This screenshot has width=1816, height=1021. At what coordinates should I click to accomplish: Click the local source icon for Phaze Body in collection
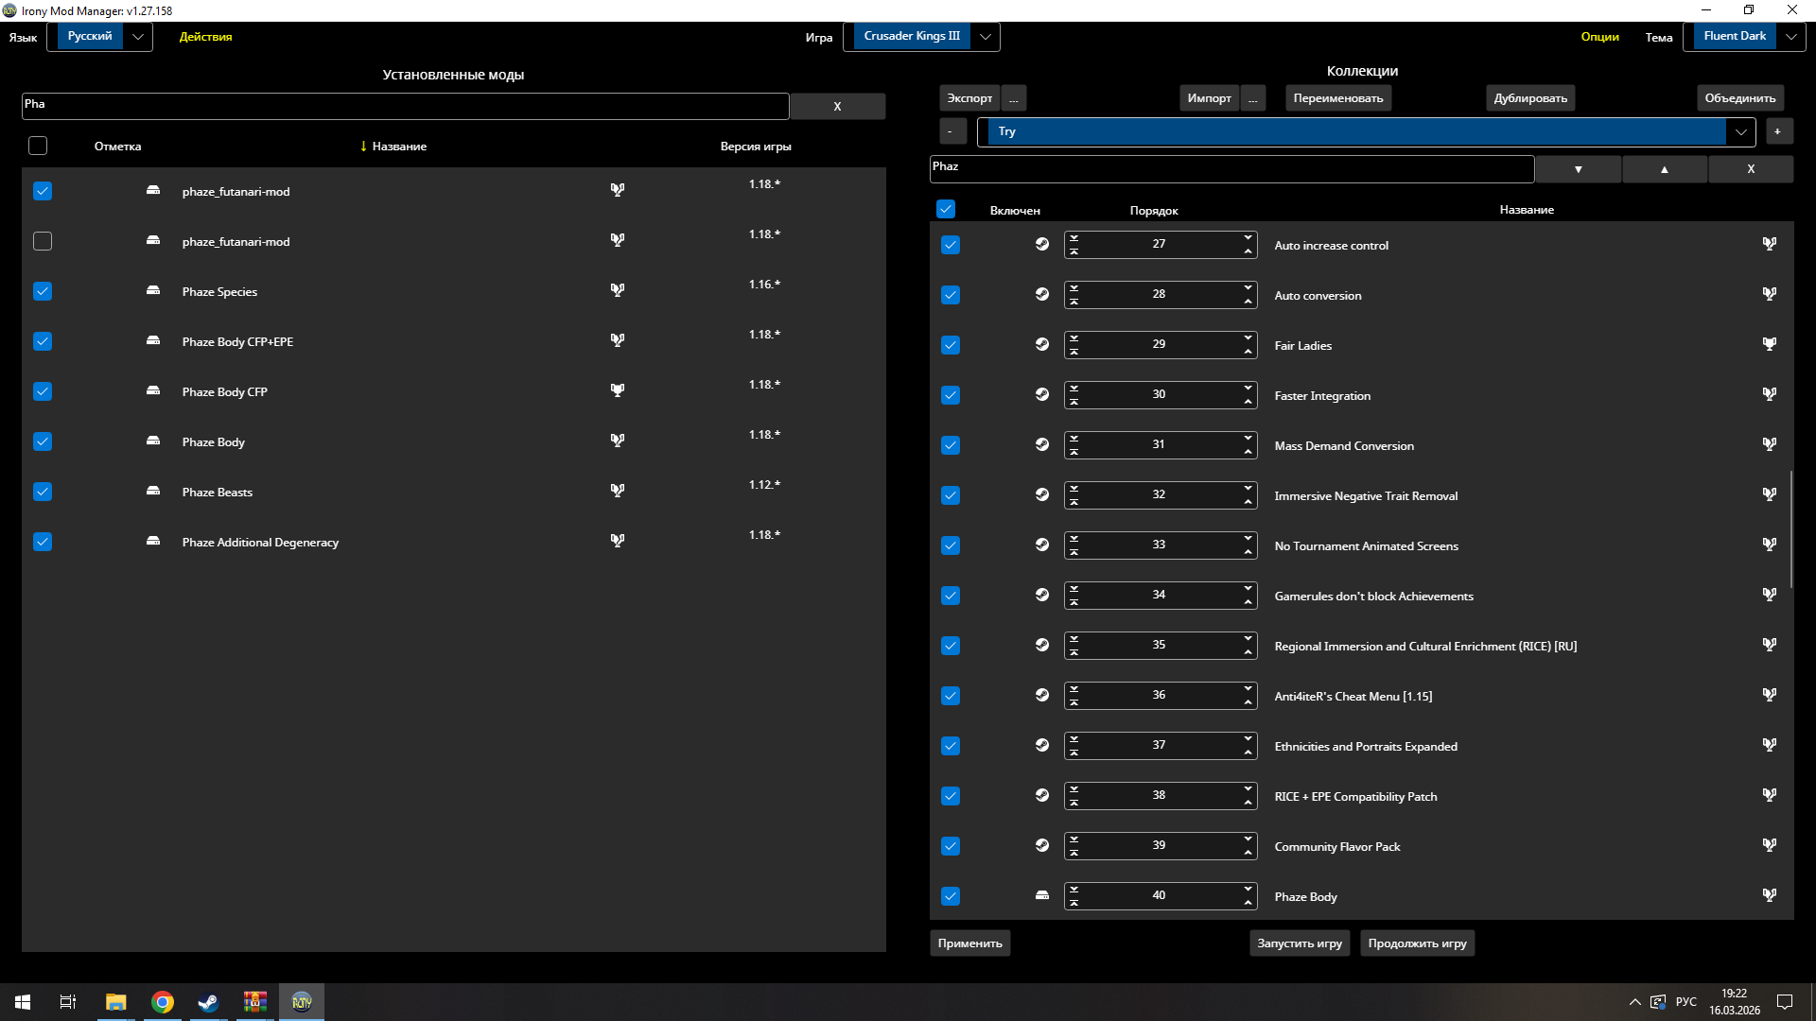point(1042,895)
